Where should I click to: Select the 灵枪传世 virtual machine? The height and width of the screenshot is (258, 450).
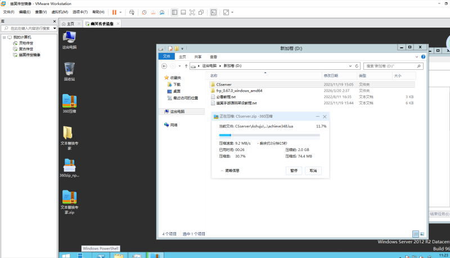pyautogui.click(x=26, y=43)
